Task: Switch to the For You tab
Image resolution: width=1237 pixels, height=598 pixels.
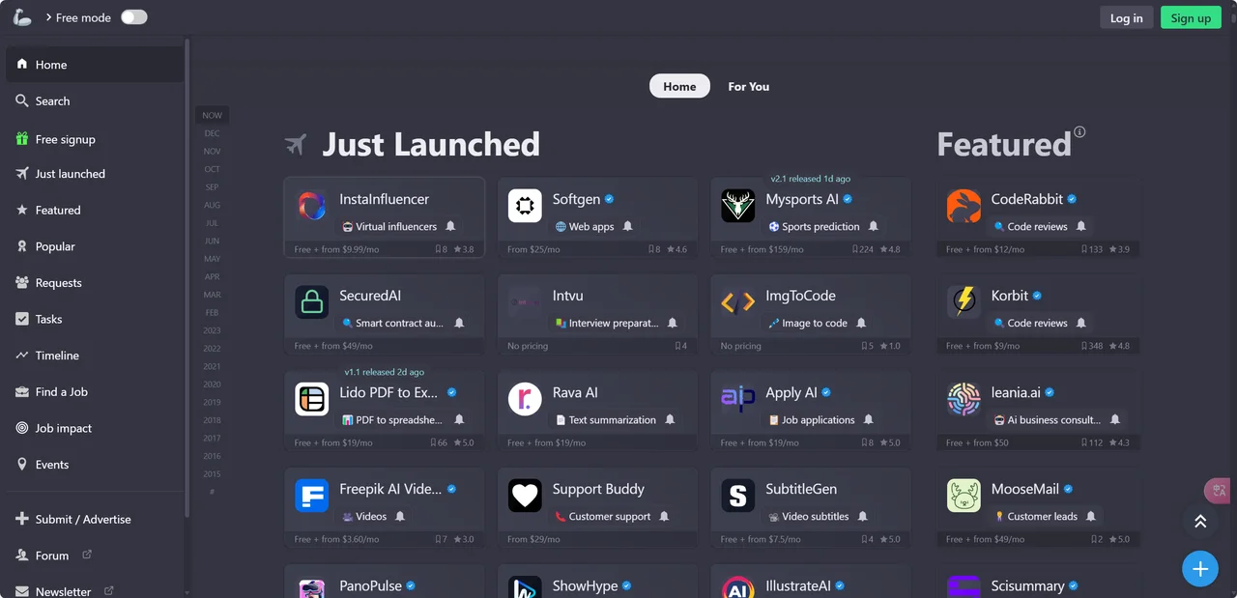Action: point(749,86)
